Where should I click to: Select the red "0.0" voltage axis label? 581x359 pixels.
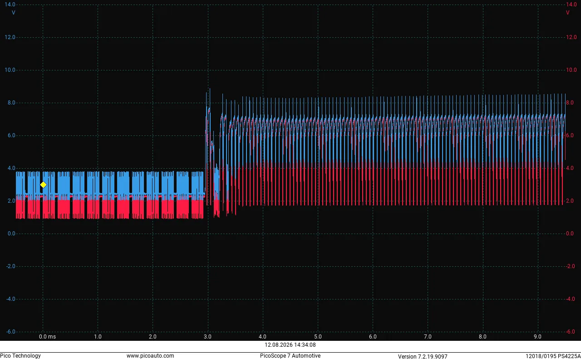(x=570, y=234)
